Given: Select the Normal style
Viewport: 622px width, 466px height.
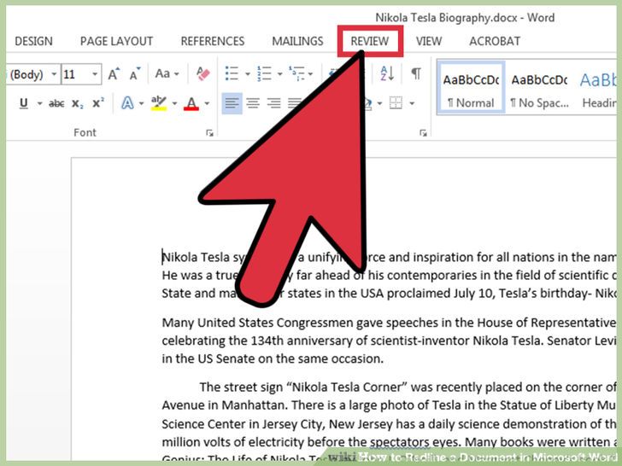Looking at the screenshot, I should tap(471, 88).
